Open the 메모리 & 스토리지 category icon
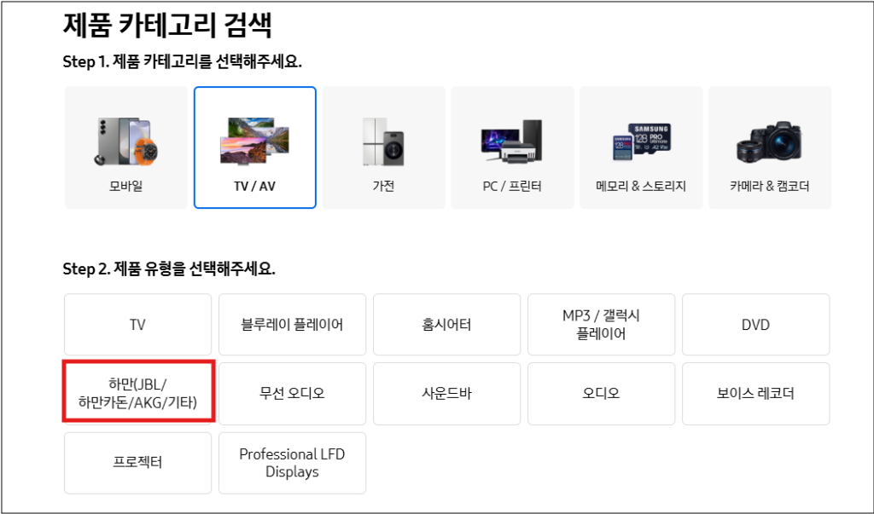 (641, 147)
